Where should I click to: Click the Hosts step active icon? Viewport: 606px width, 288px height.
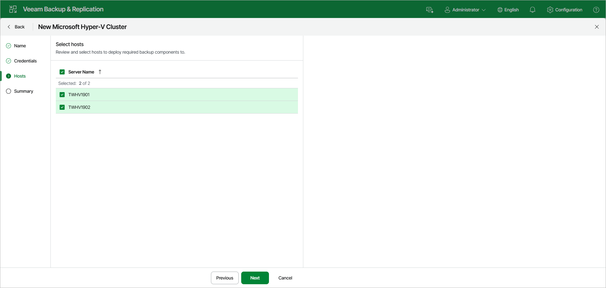[9, 76]
